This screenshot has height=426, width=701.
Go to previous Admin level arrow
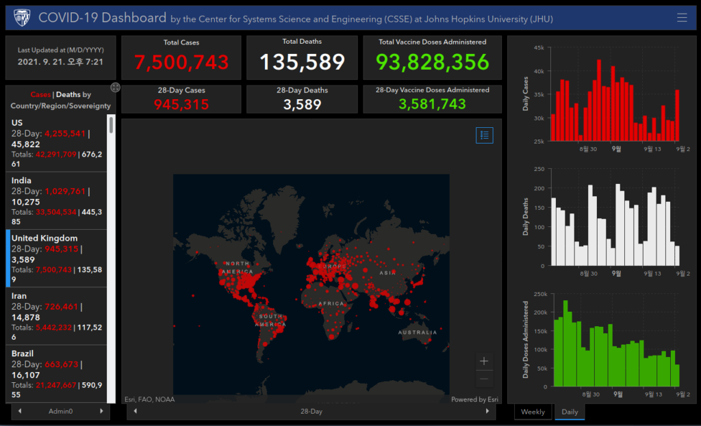pos(20,411)
